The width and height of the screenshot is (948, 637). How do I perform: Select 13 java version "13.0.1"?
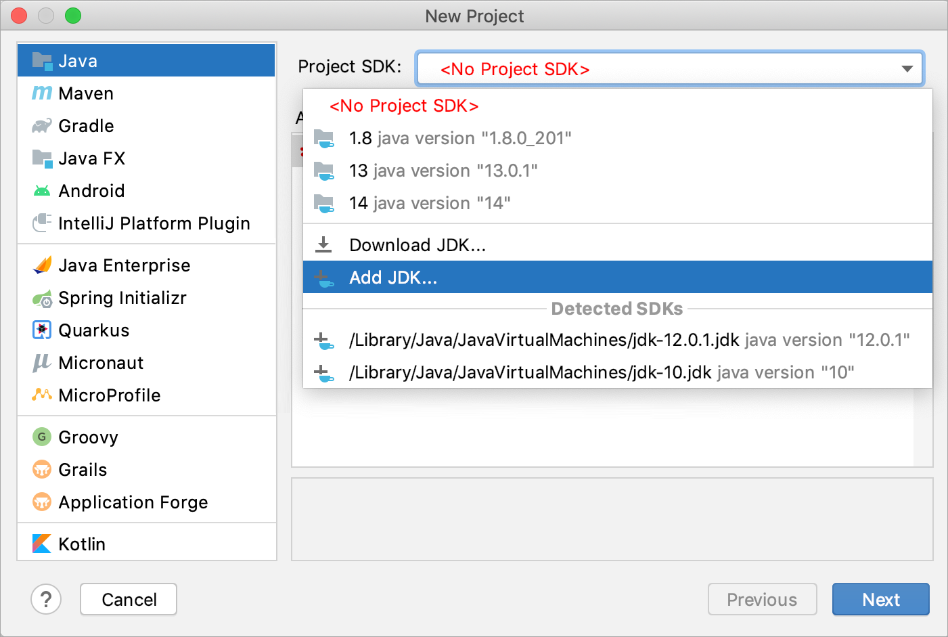point(618,171)
